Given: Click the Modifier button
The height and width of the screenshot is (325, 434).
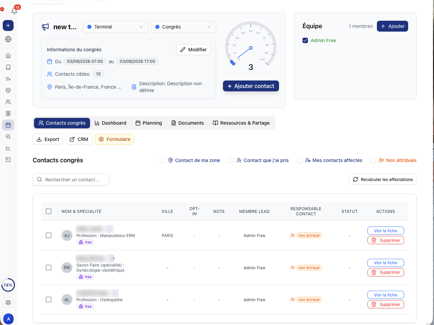Looking at the screenshot, I should (193, 50).
